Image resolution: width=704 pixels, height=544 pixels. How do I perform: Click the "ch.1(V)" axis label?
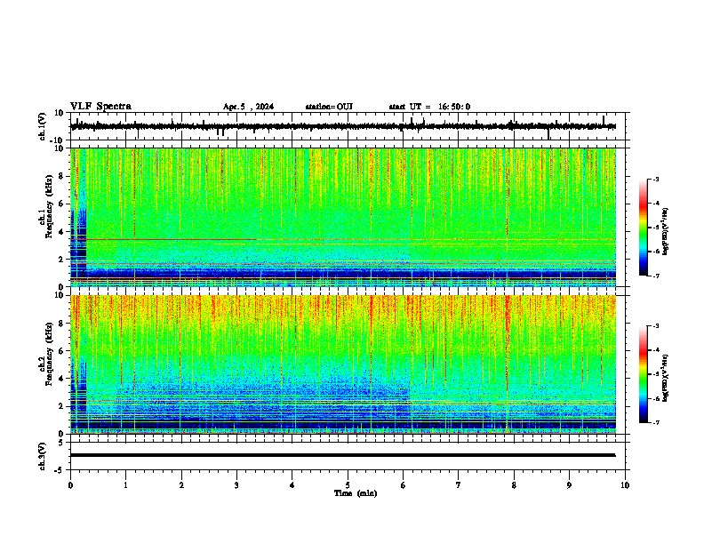(x=43, y=126)
